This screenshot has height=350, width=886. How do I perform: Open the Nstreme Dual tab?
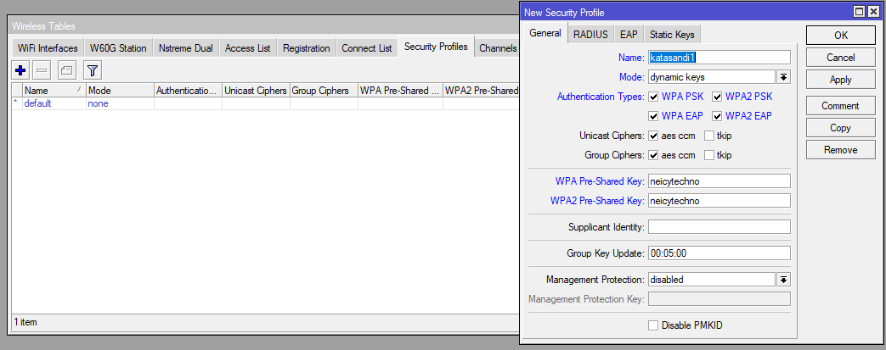(x=186, y=48)
